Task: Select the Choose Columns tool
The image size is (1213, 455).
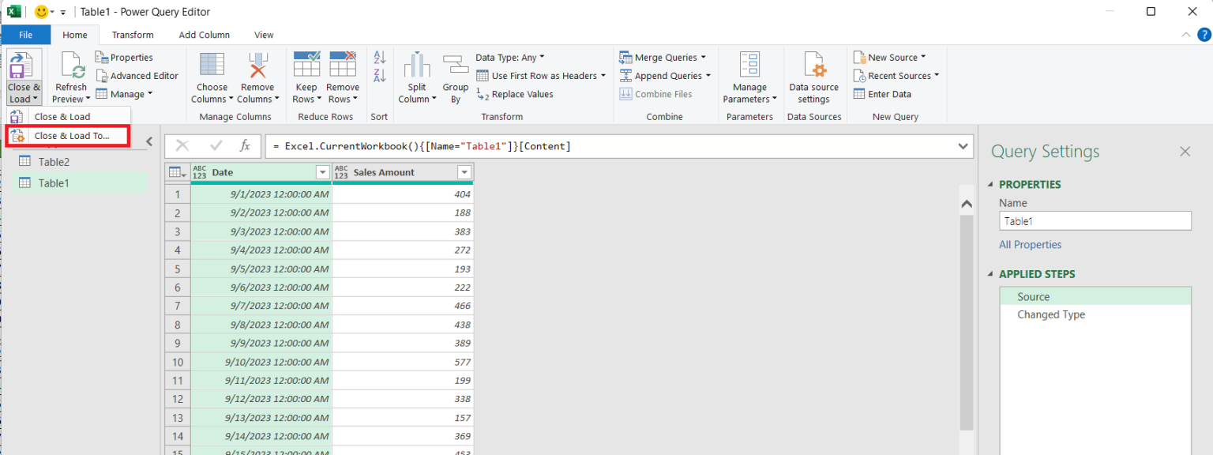Action: click(x=211, y=75)
